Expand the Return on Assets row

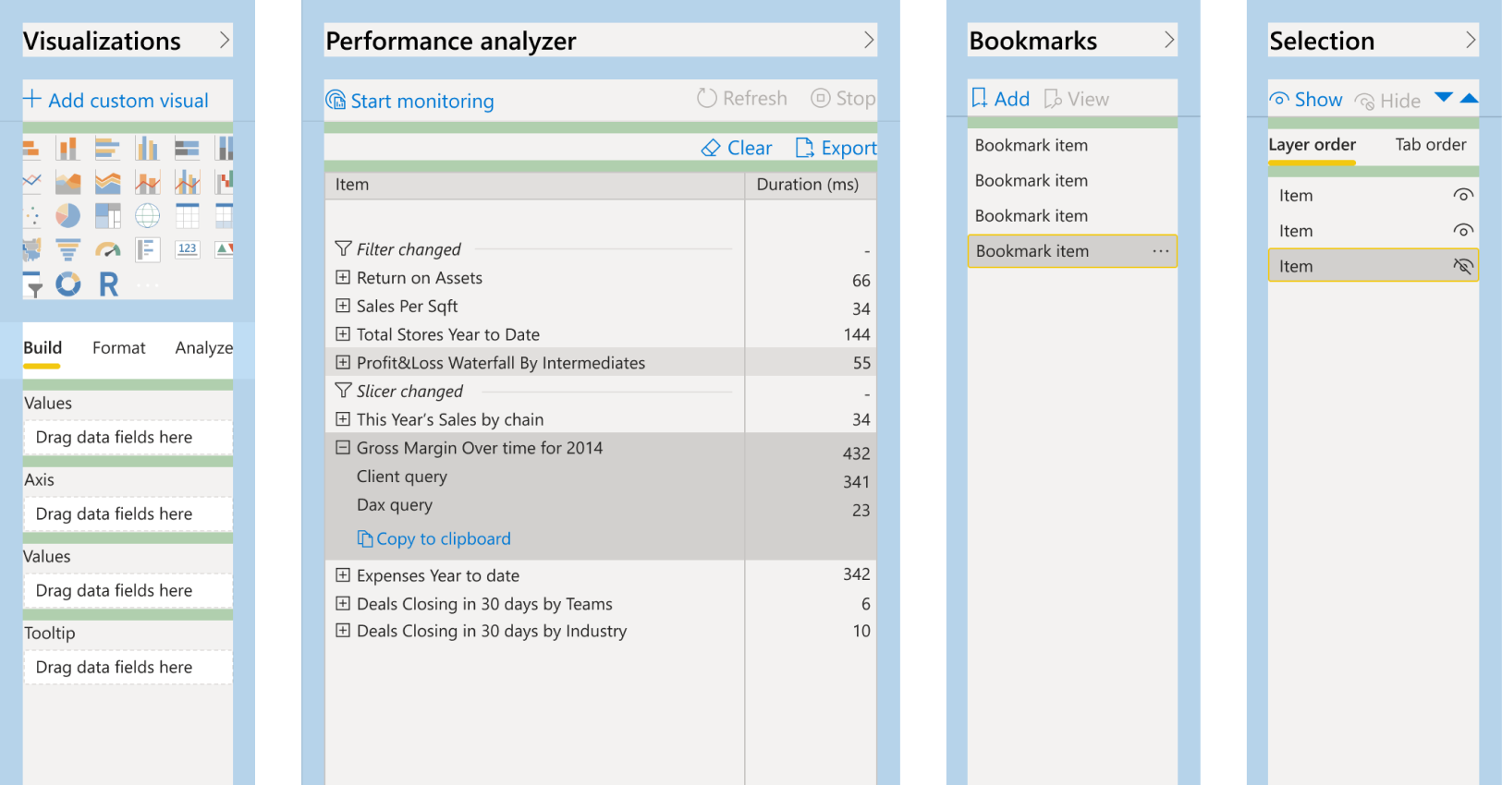coord(343,277)
